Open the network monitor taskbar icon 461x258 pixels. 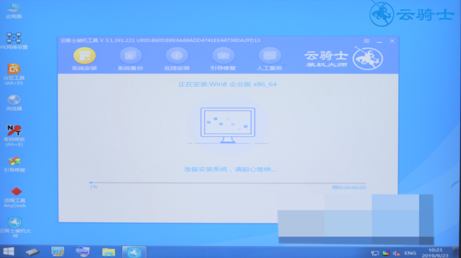click(x=58, y=252)
